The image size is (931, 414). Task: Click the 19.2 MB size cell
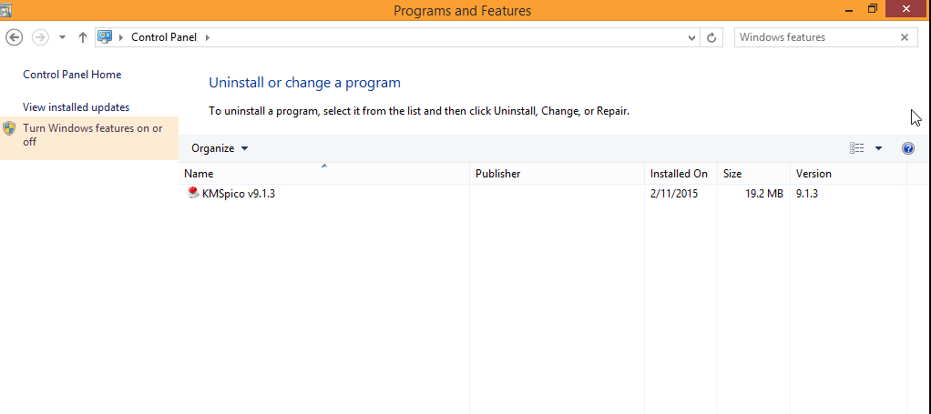coord(764,194)
